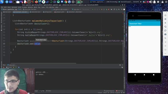Open the Navigate menu
Screen dimensions: 168x94
coord(14,7)
